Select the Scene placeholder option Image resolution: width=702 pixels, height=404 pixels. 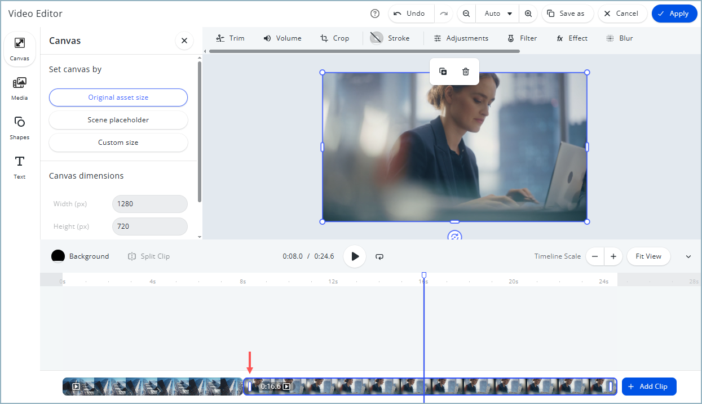click(118, 119)
